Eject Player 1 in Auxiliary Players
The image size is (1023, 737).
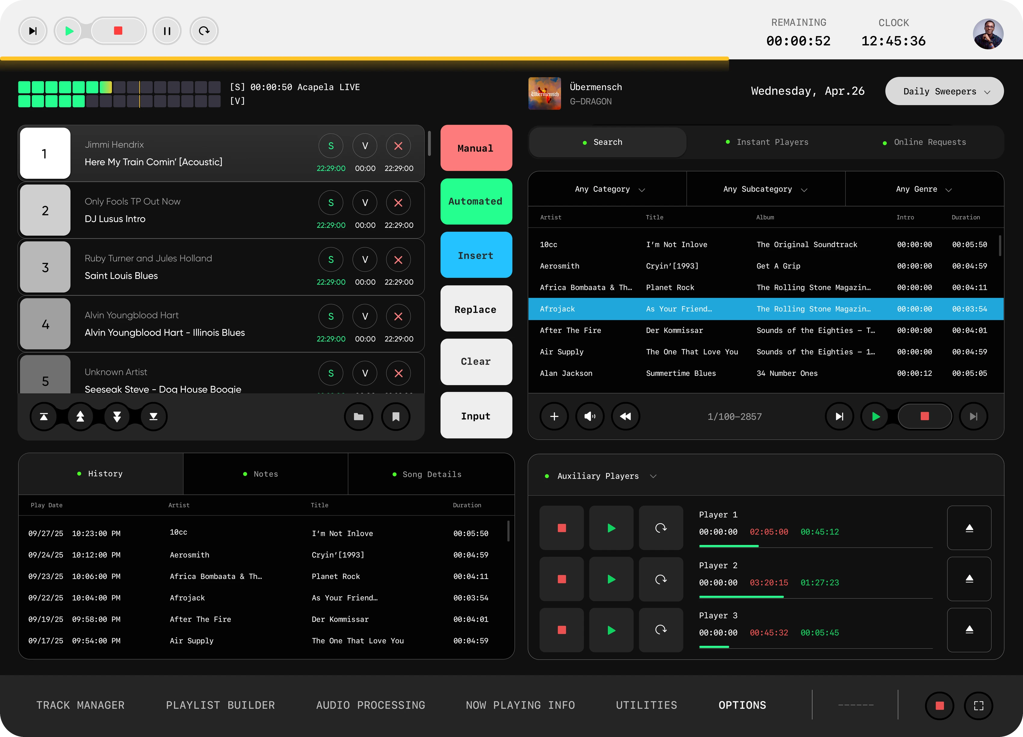(x=969, y=528)
